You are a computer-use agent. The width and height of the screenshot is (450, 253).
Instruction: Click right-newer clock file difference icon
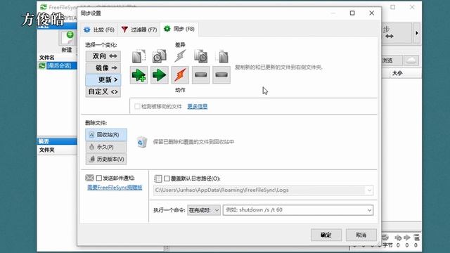201,56
